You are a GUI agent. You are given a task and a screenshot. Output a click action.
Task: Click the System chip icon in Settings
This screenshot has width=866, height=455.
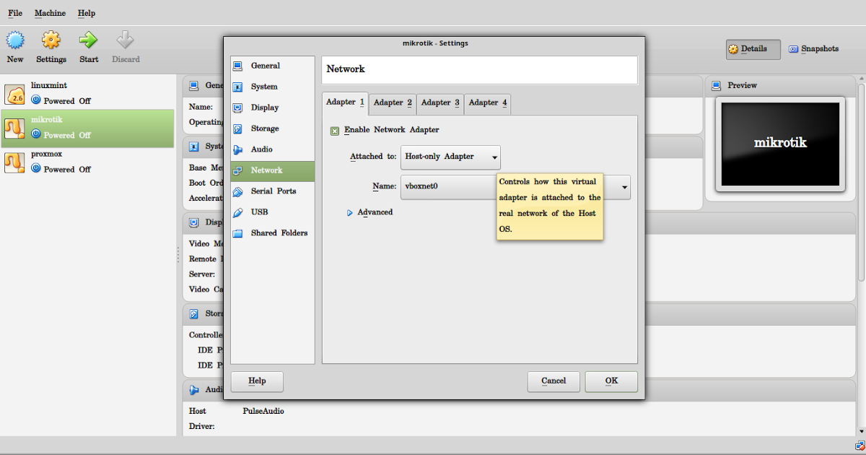point(238,87)
